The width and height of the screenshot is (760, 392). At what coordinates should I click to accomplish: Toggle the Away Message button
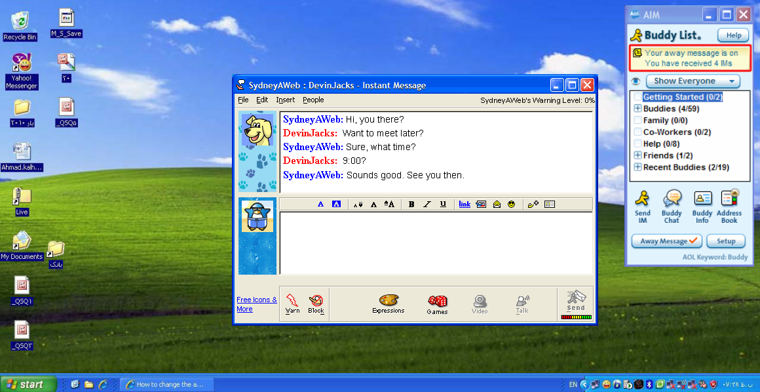click(x=666, y=241)
